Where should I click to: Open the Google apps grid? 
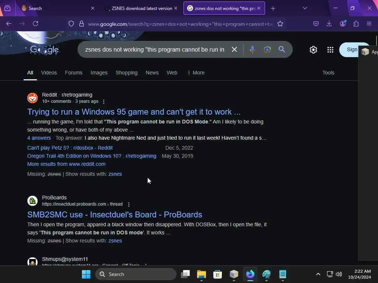(330, 50)
